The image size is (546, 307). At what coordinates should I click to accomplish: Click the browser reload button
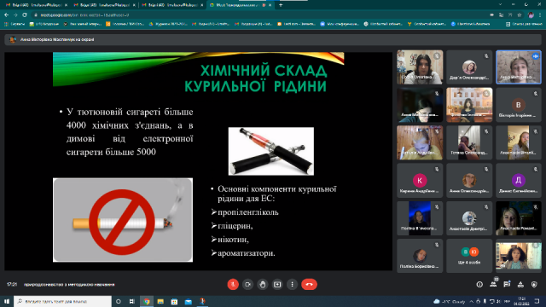coord(25,15)
